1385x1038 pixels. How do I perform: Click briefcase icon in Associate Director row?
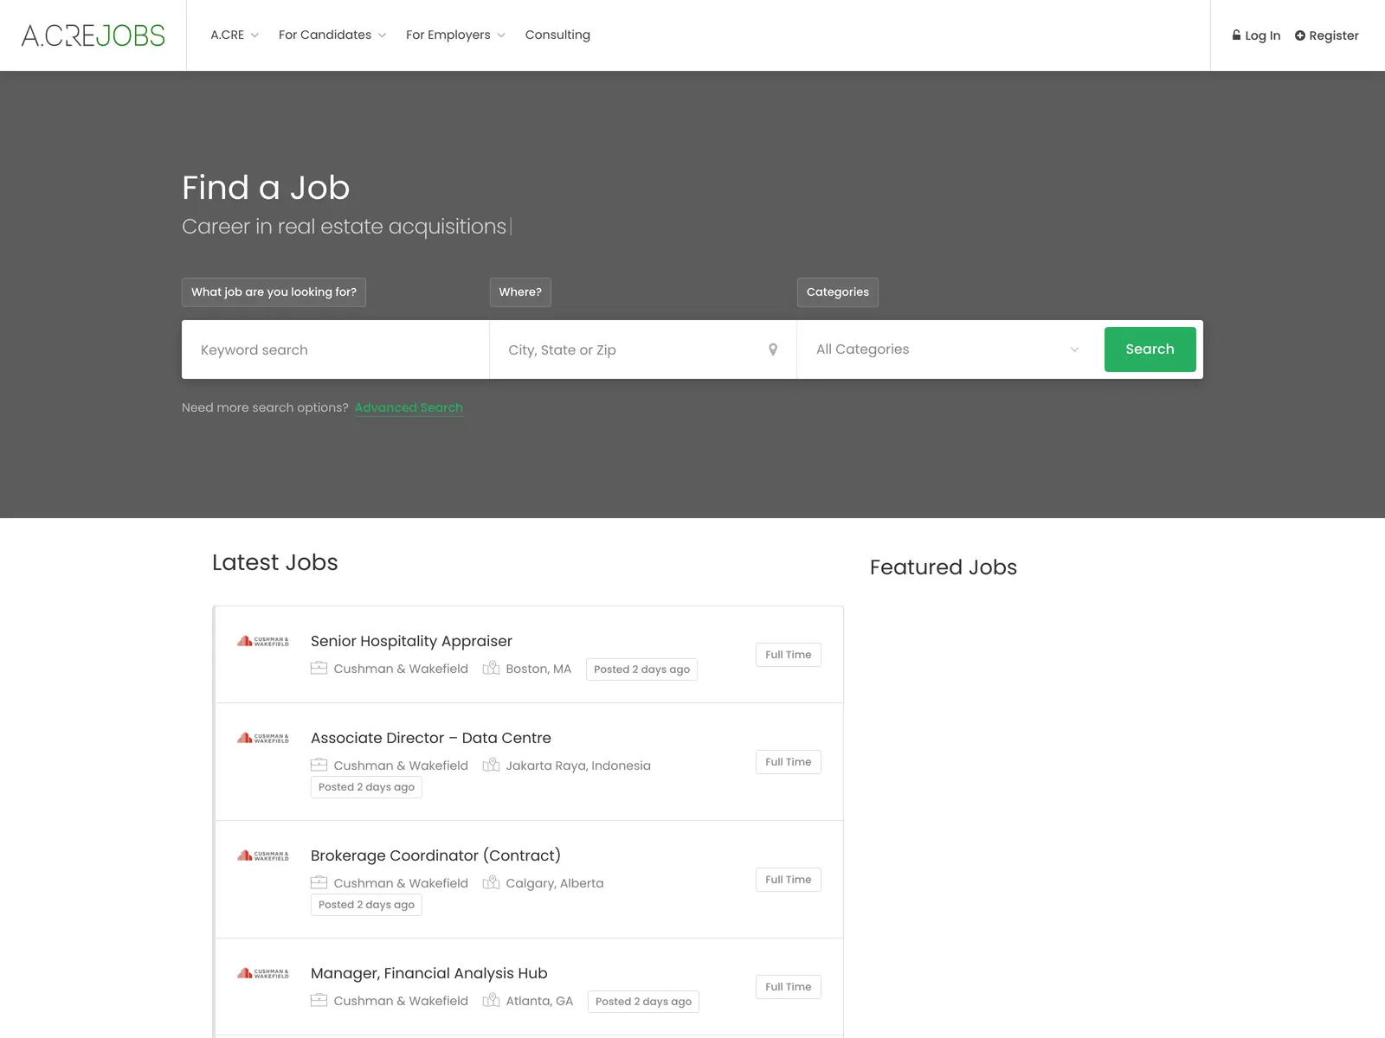coord(319,765)
